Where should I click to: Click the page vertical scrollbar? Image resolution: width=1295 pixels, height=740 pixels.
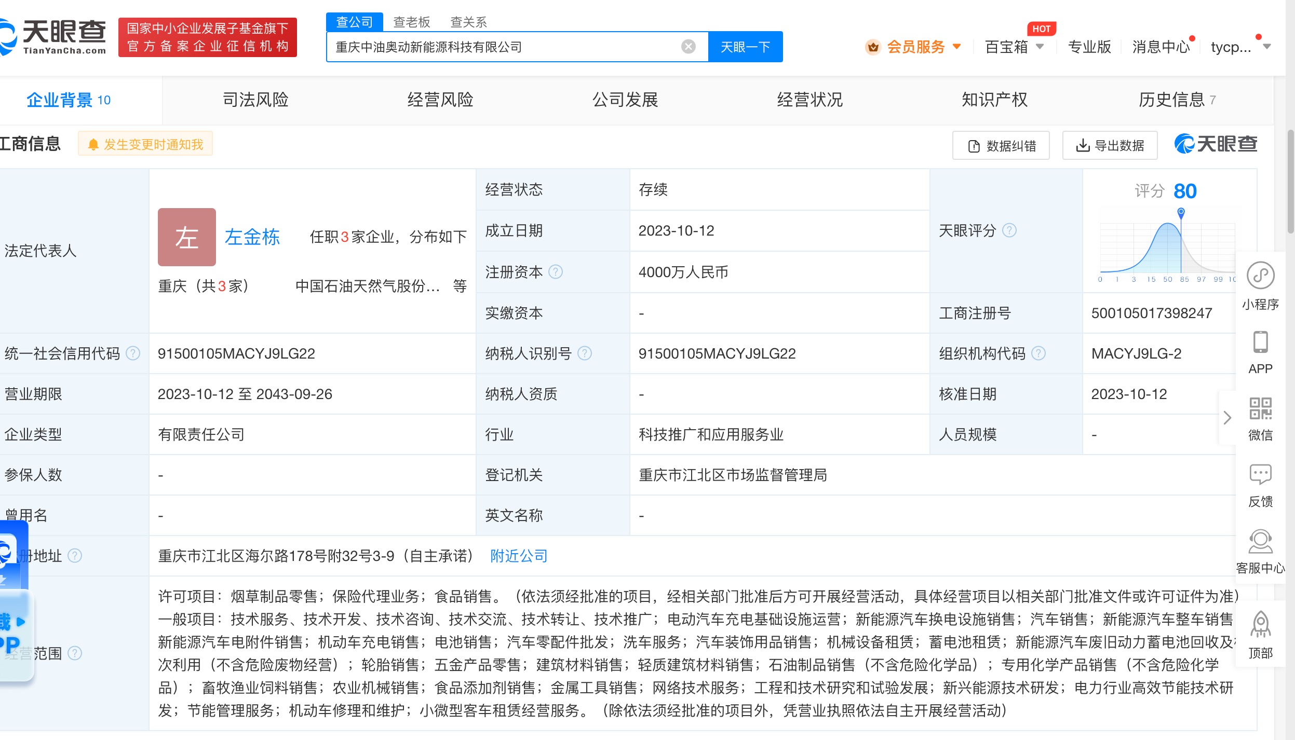click(x=1290, y=182)
